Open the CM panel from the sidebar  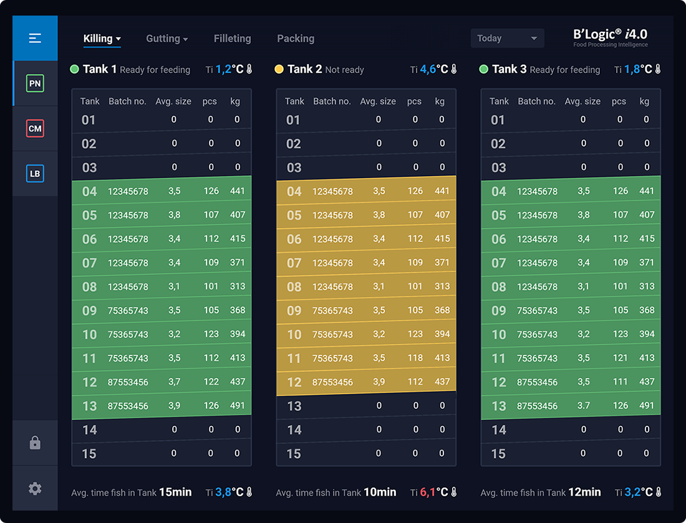pyautogui.click(x=35, y=128)
